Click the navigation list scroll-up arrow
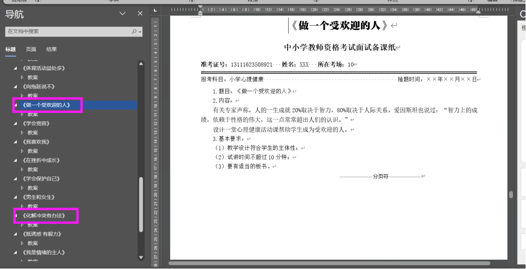The height and width of the screenshot is (269, 526). 141,64
